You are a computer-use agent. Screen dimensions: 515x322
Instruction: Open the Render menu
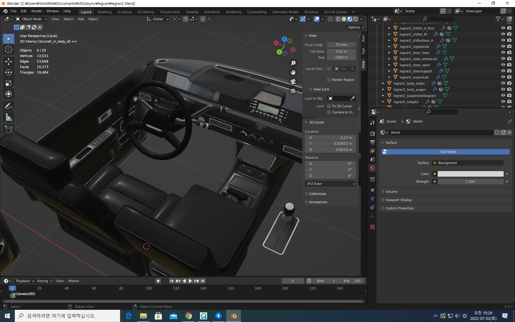[36, 11]
